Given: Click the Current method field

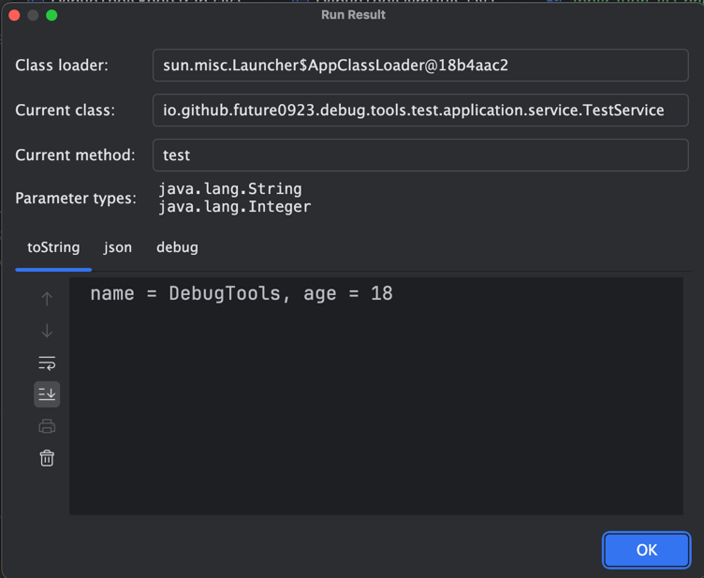Looking at the screenshot, I should pyautogui.click(x=420, y=155).
